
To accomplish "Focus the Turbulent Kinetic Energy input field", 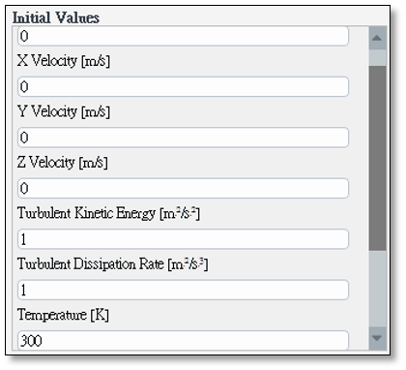I will coord(183,239).
